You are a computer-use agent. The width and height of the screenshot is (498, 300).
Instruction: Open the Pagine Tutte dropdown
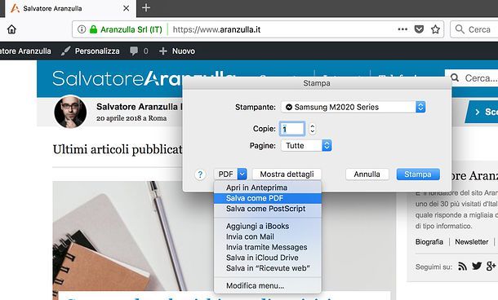click(x=306, y=146)
